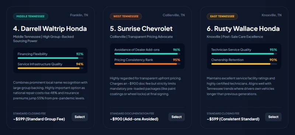Click the Middle Tennessee region badge

click(x=31, y=16)
